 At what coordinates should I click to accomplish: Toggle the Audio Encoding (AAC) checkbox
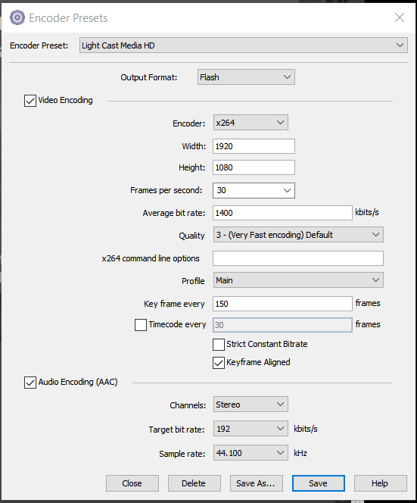(x=30, y=383)
